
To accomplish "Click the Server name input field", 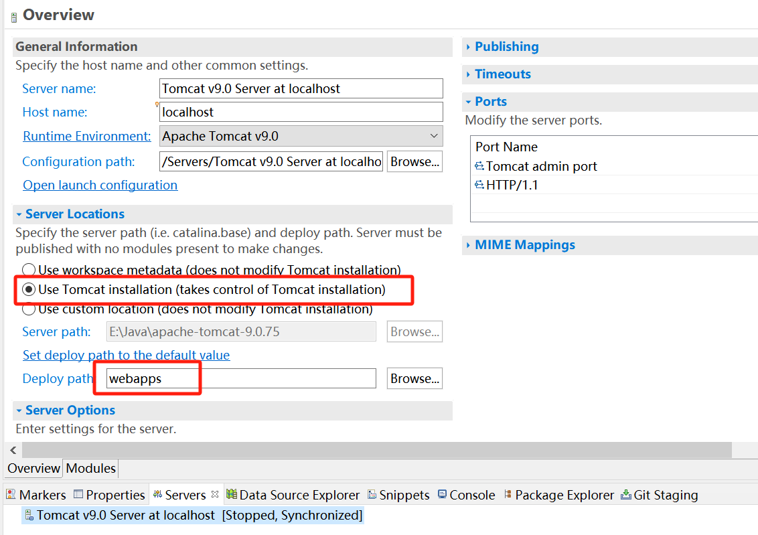I will [x=301, y=88].
